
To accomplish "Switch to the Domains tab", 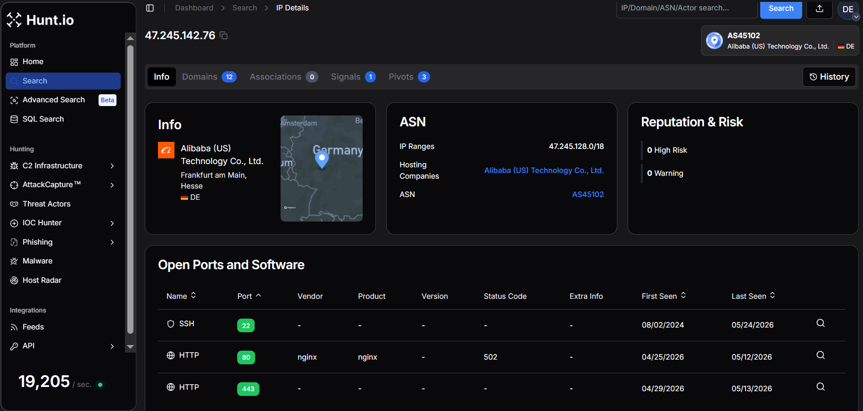I will (209, 77).
